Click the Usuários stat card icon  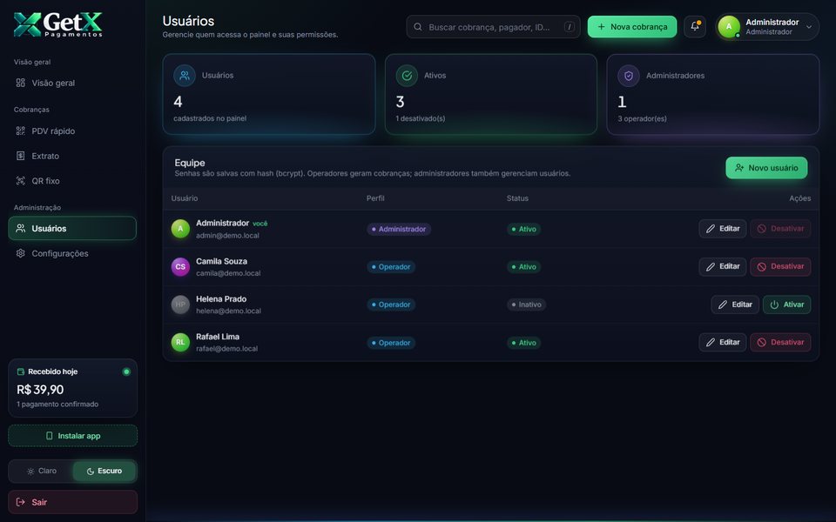pos(185,76)
